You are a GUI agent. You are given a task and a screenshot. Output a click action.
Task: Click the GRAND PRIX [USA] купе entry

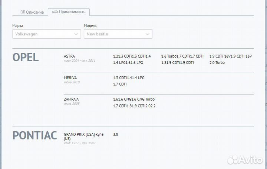tap(84, 134)
